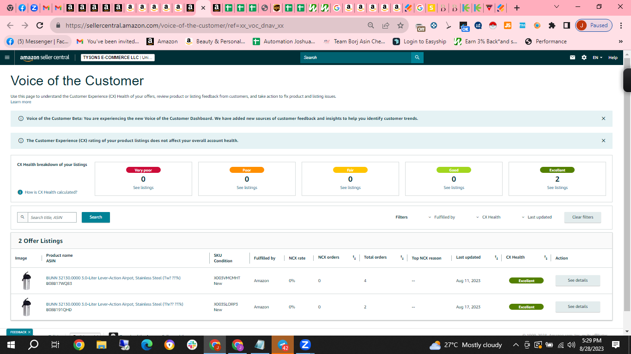
Task: Open the BUNN Airpot listing ending '(Tw? ???k)'
Action: tap(113, 278)
